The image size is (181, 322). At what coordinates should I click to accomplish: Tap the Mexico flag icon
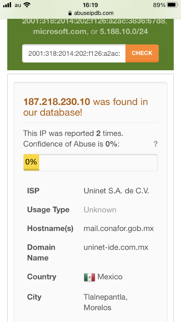click(x=89, y=277)
